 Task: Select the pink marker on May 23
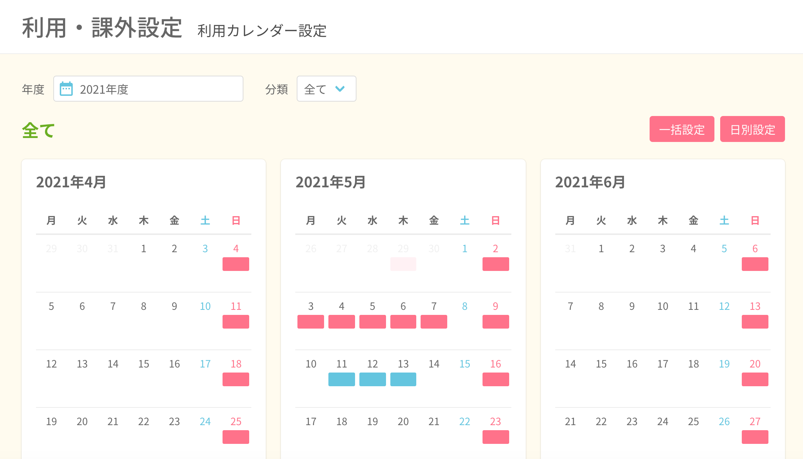tap(496, 437)
